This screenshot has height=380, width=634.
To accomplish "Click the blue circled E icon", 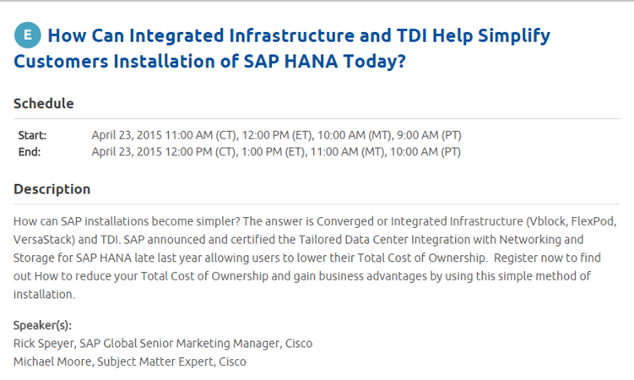I will [x=28, y=35].
